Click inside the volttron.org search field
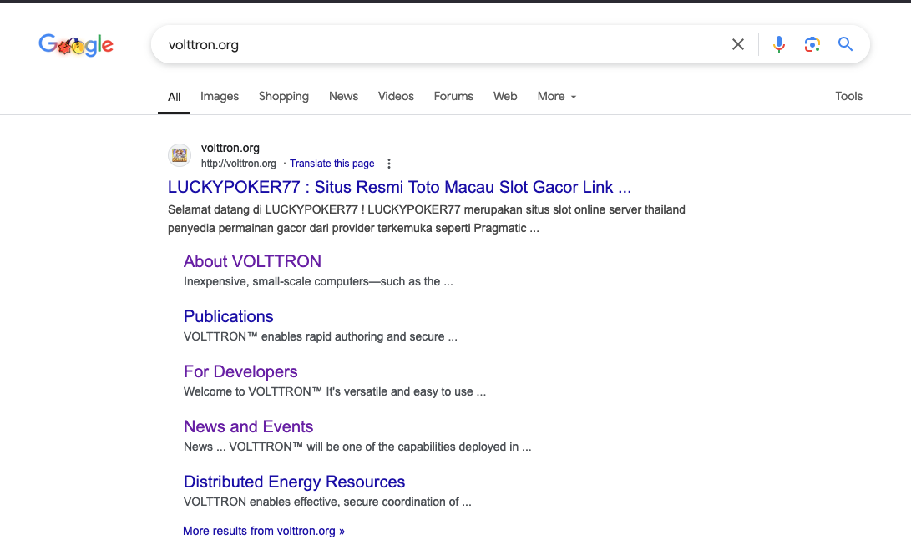 [434, 45]
